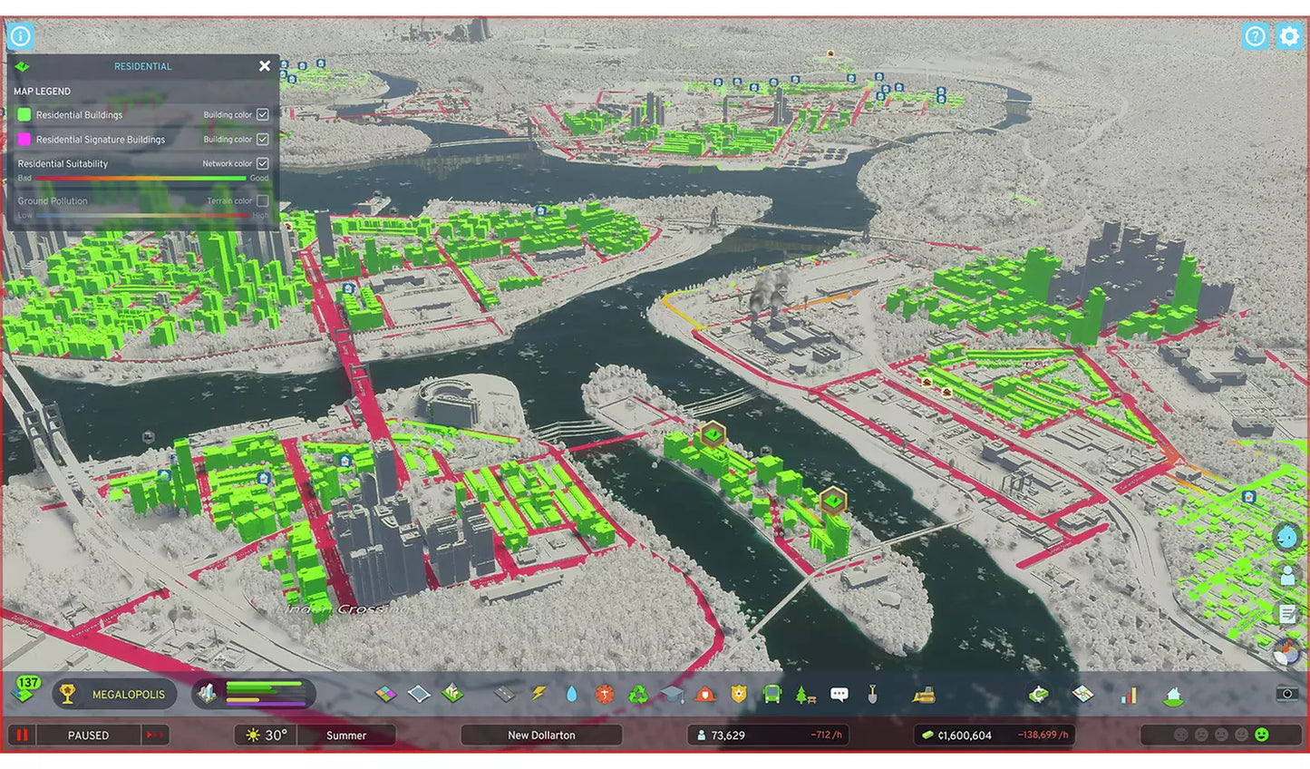Open the Water and Sewage menu
The height and width of the screenshot is (769, 1310).
point(571,695)
